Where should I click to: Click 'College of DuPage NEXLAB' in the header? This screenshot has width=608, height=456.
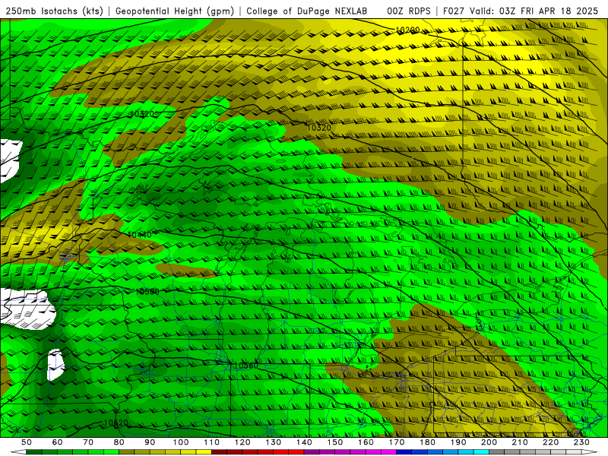[x=307, y=11]
